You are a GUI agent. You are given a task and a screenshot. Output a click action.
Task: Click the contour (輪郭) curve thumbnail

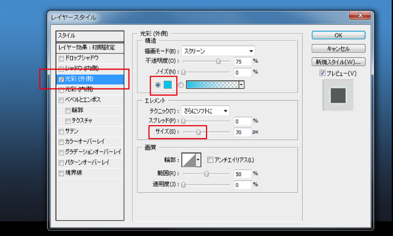click(x=188, y=160)
